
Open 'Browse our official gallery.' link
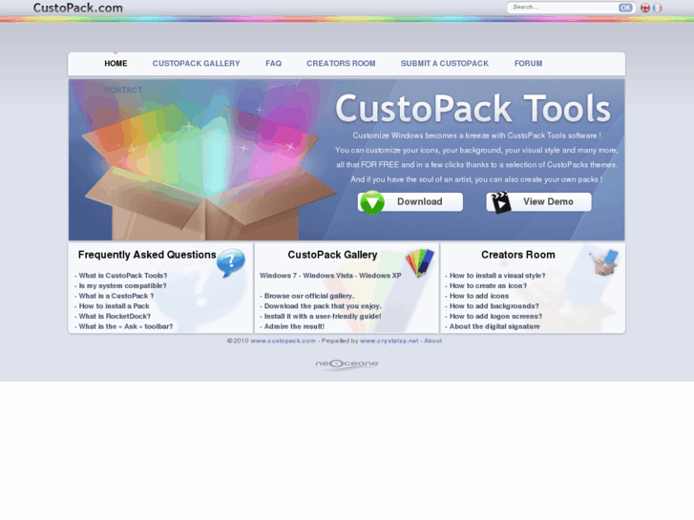pyautogui.click(x=309, y=296)
